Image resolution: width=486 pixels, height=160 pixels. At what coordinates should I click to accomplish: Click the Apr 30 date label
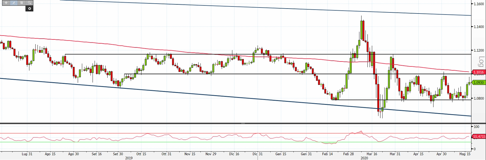(x=442, y=154)
